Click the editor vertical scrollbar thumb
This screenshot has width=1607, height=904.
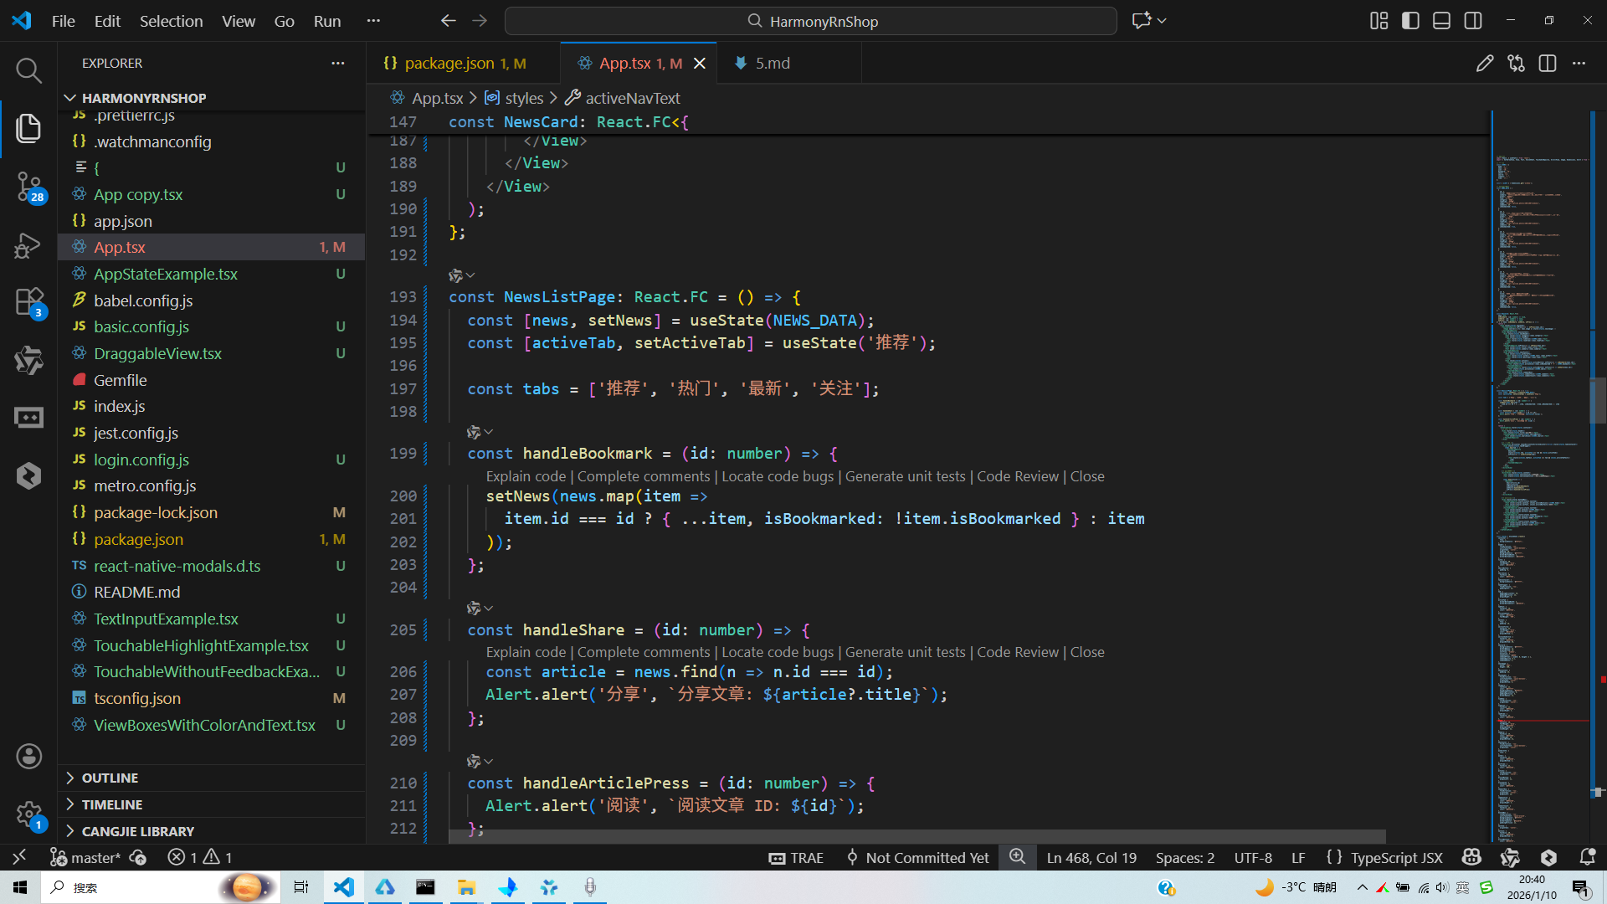[1597, 402]
